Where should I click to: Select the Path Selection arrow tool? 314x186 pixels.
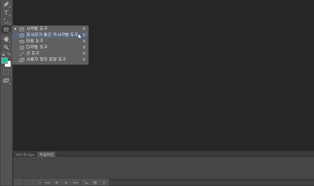6,21
